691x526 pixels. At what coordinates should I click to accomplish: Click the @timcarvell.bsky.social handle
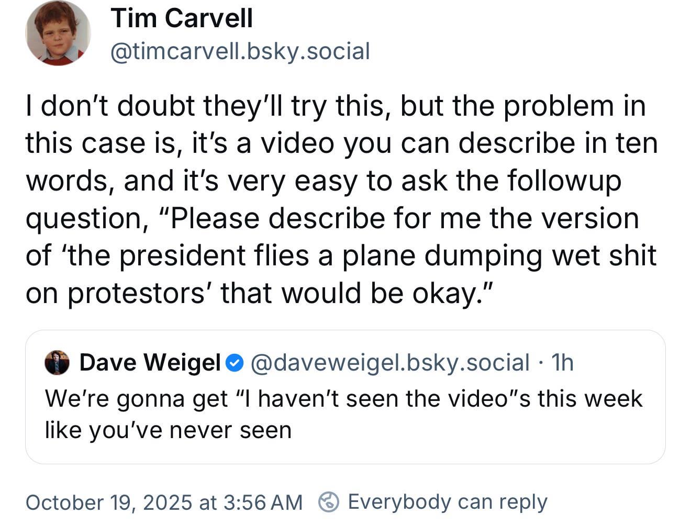240,51
